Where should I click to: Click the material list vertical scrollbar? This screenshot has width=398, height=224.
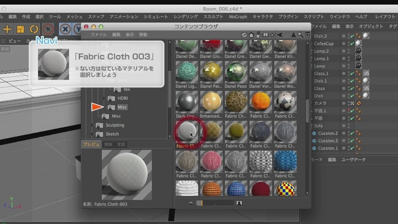click(307, 111)
